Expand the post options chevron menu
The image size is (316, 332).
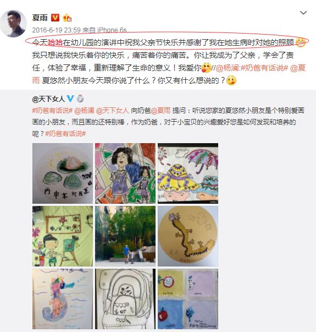point(303,13)
